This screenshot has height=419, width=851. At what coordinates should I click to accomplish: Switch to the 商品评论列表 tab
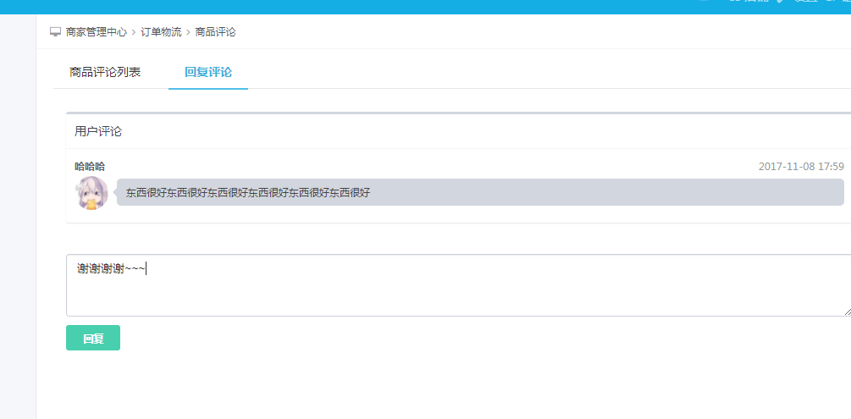105,73
